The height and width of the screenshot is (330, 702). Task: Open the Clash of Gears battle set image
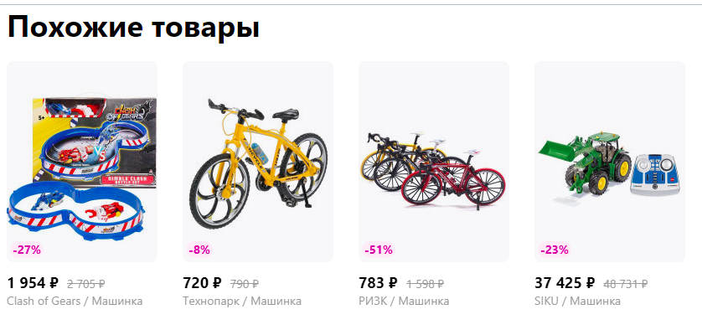82,161
